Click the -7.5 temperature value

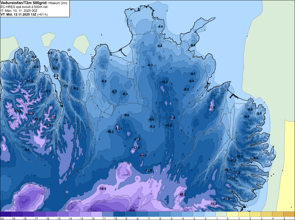click(x=65, y=86)
